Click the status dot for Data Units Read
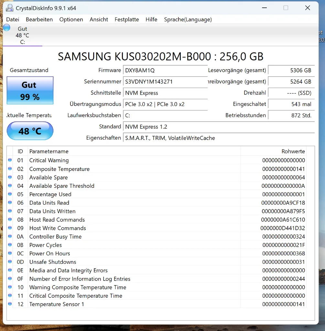325x331 pixels. click(10, 202)
